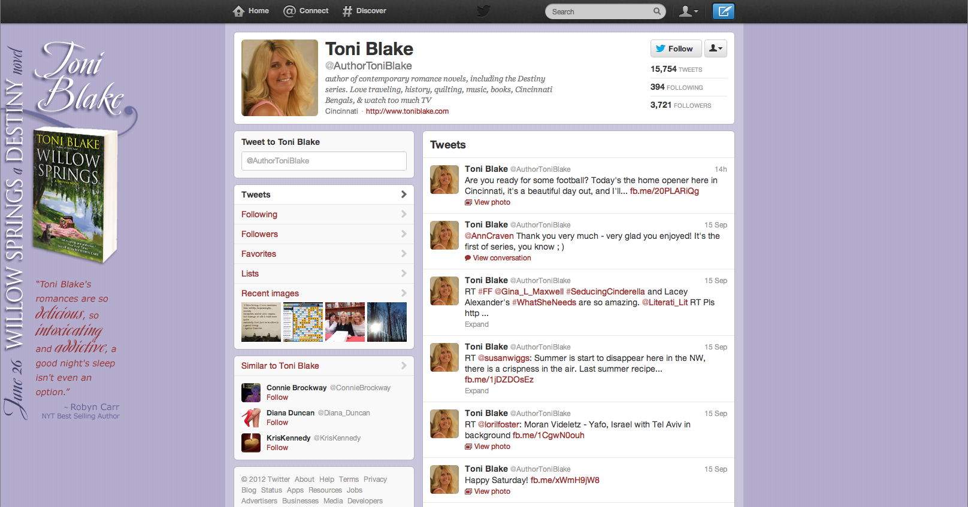View photo on the football home opener tweet
The height and width of the screenshot is (507, 968).
point(492,202)
